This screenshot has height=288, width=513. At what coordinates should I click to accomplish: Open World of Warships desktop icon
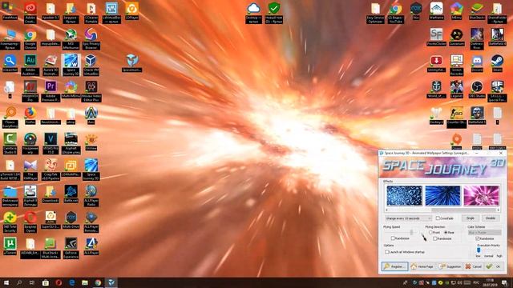436,89
